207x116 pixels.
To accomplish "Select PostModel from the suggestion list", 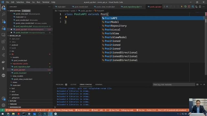I will click(x=153, y=22).
